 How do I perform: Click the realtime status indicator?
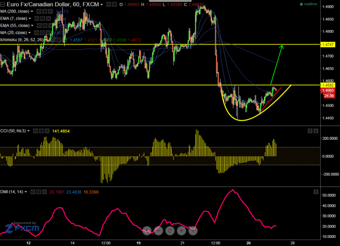[x=309, y=4]
